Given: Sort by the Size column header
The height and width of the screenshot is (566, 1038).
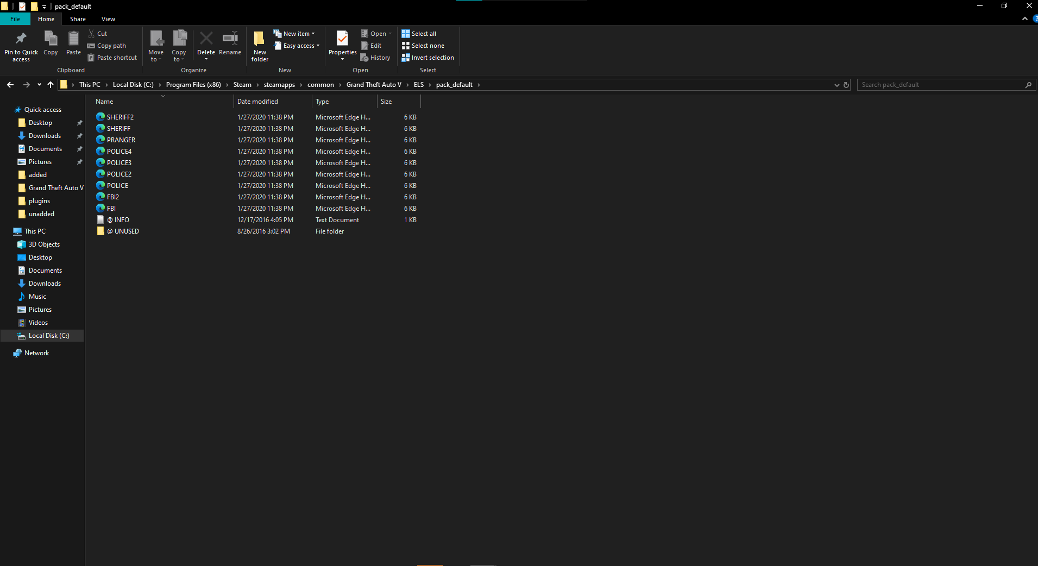Looking at the screenshot, I should [x=386, y=102].
